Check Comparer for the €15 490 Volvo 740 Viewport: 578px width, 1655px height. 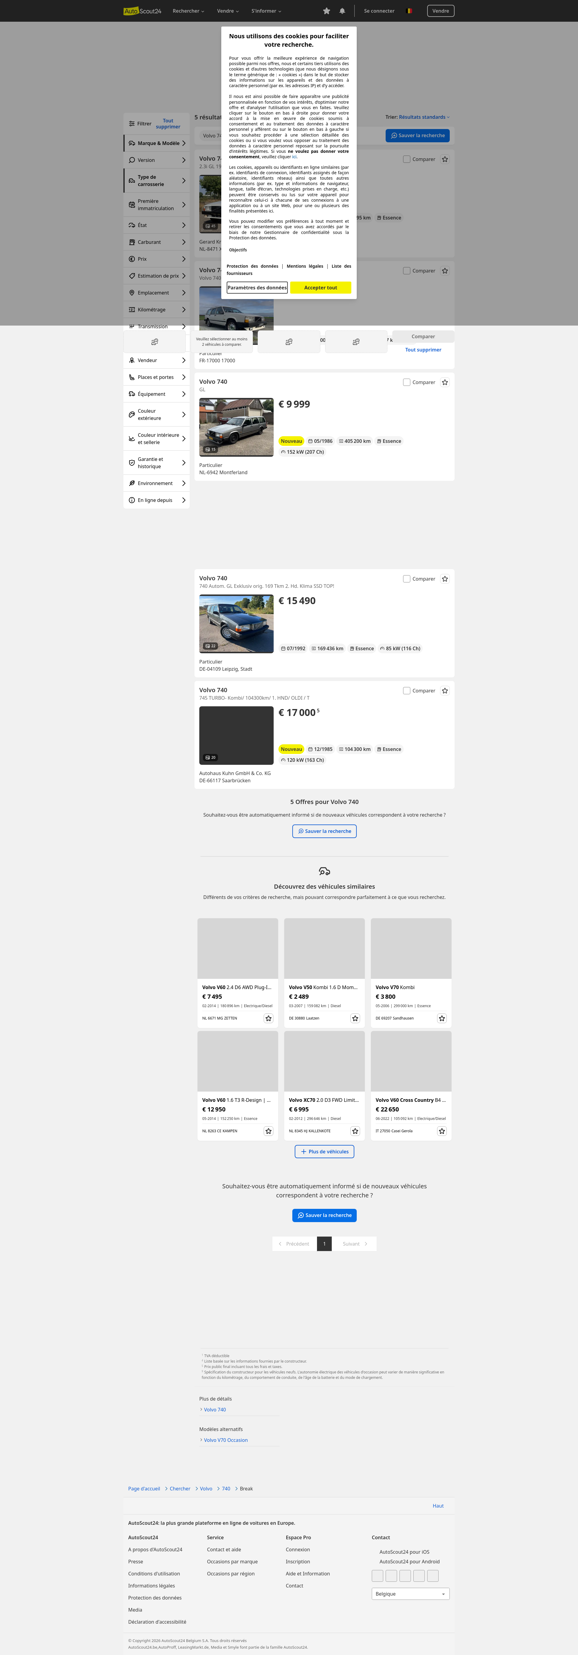point(407,579)
